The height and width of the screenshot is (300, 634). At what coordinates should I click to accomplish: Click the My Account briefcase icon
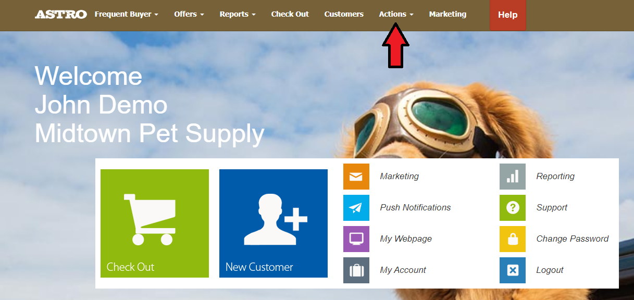356,270
